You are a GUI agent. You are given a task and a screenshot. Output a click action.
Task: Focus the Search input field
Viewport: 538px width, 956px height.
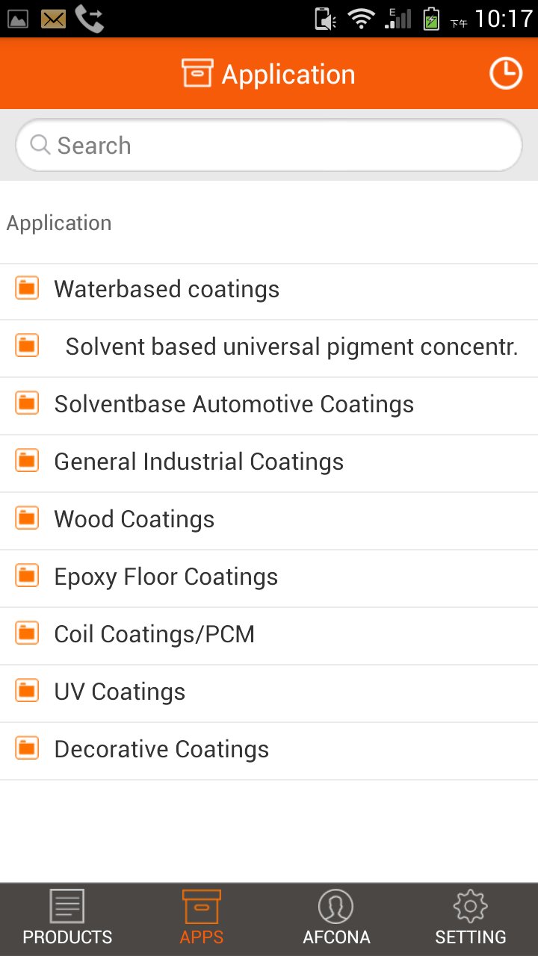pos(284,146)
